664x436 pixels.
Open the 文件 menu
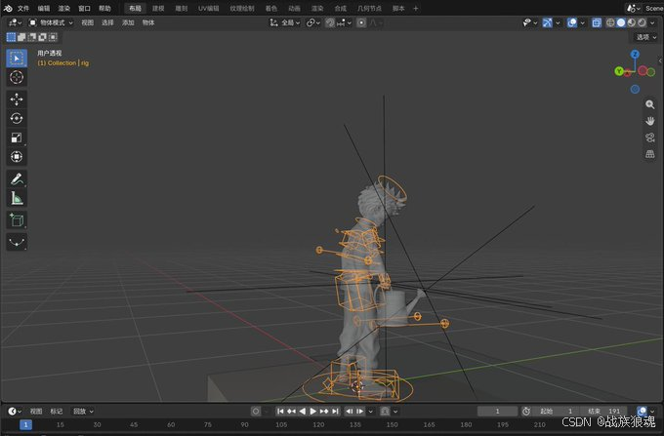[x=23, y=9]
